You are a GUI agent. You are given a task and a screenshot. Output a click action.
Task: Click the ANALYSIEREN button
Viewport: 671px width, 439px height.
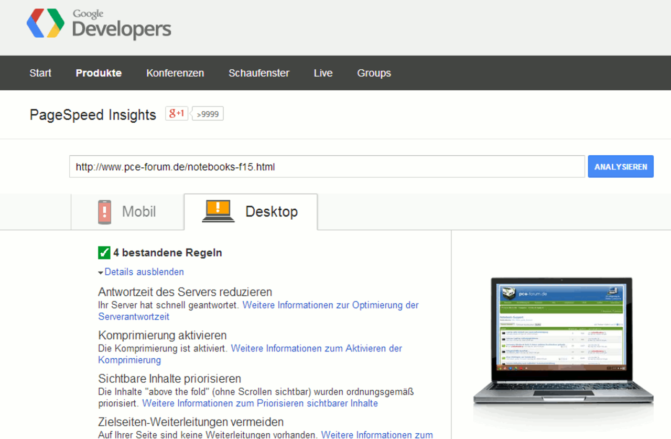621,166
